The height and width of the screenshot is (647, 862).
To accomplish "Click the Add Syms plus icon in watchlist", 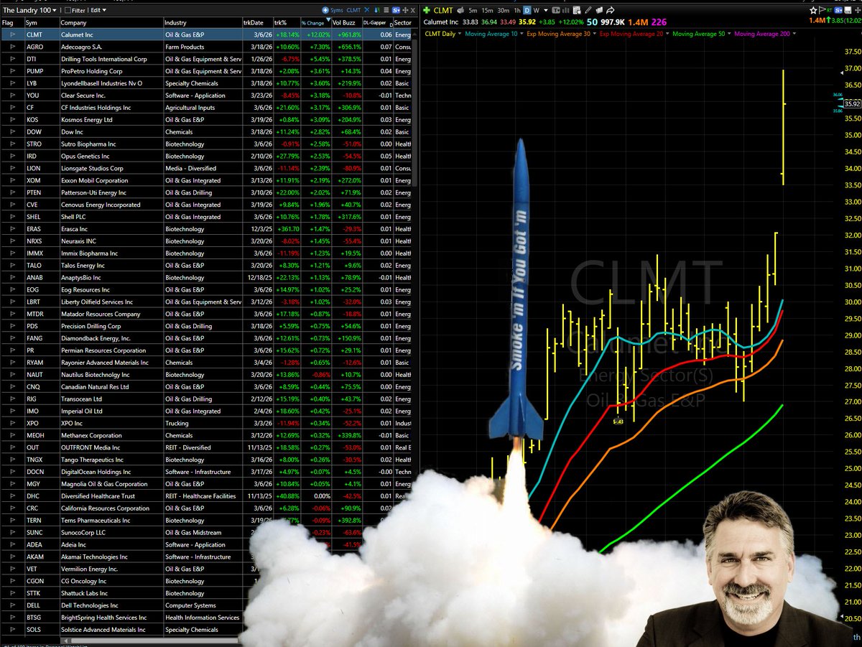I will click(x=325, y=10).
